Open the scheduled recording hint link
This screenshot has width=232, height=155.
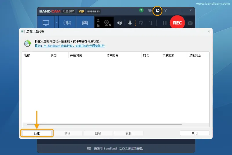point(70,46)
